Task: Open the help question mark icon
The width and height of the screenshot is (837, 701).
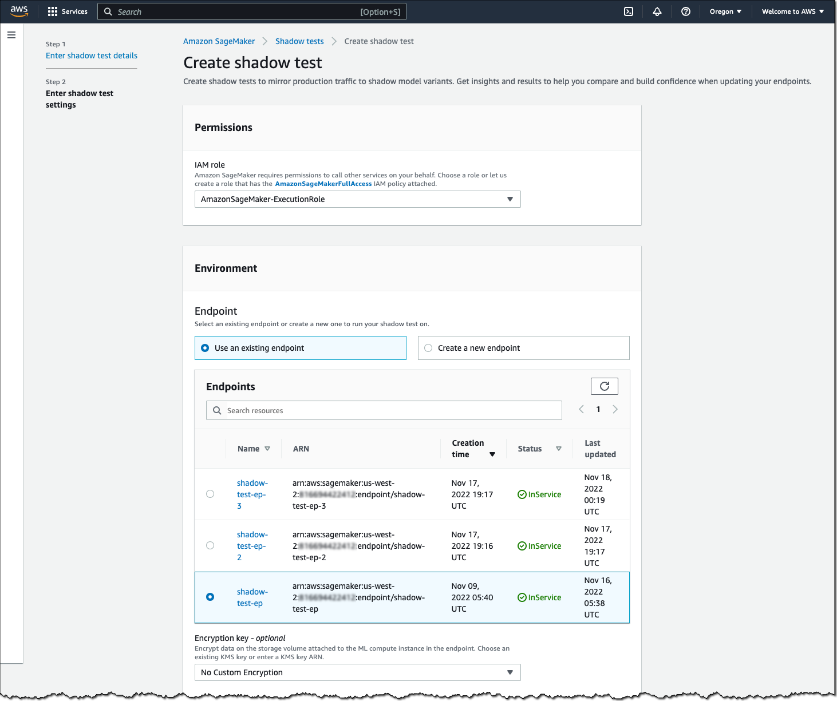Action: [686, 11]
